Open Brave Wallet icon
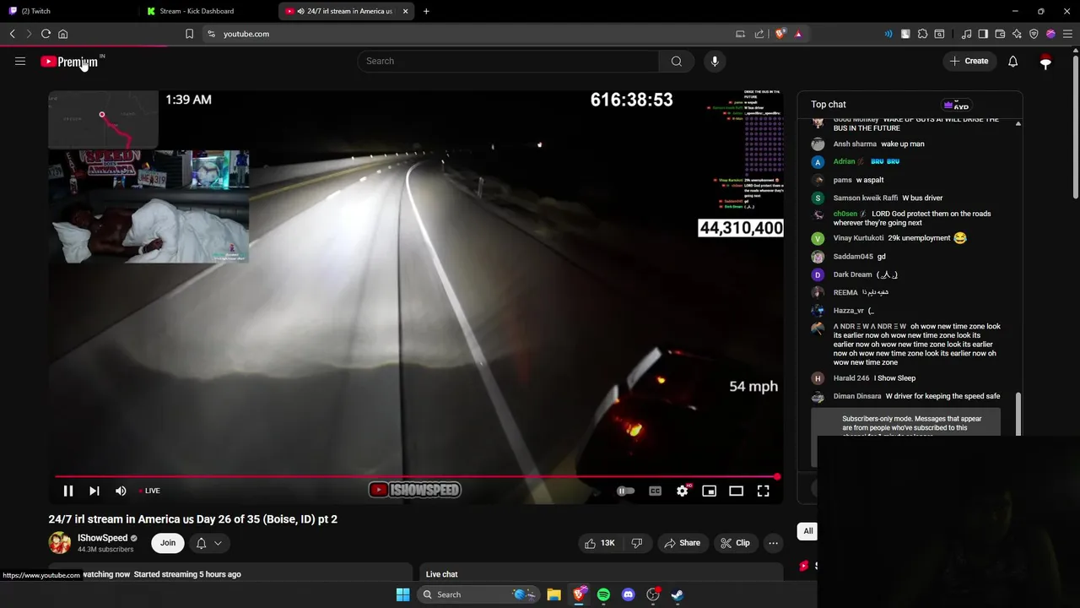Viewport: 1080px width, 608px height. coord(1000,34)
